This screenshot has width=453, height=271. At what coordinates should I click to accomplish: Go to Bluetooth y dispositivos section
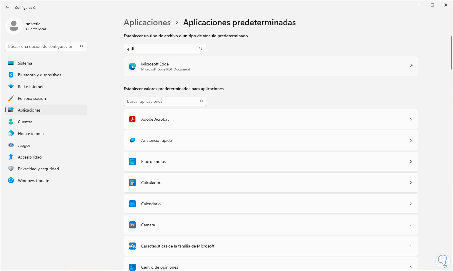[39, 75]
